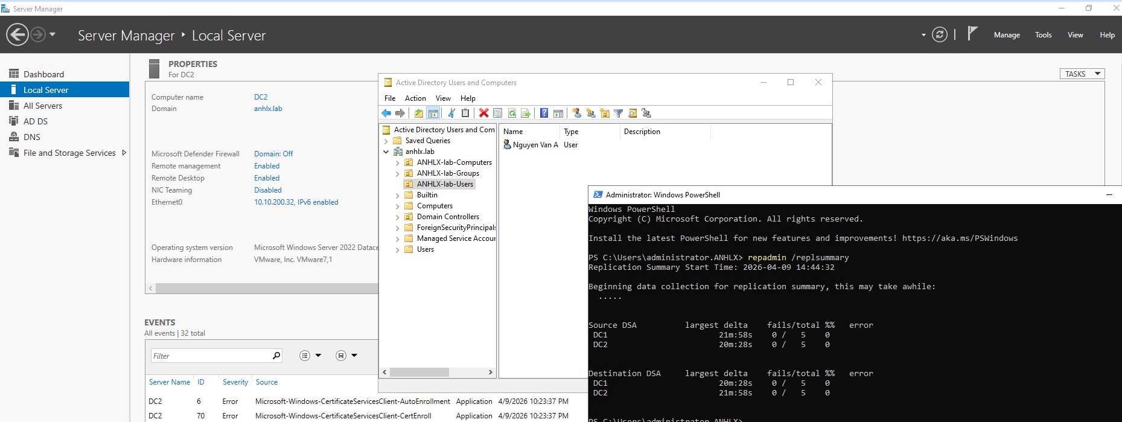Expand Saved Queries node
This screenshot has width=1122, height=422.
pos(386,141)
